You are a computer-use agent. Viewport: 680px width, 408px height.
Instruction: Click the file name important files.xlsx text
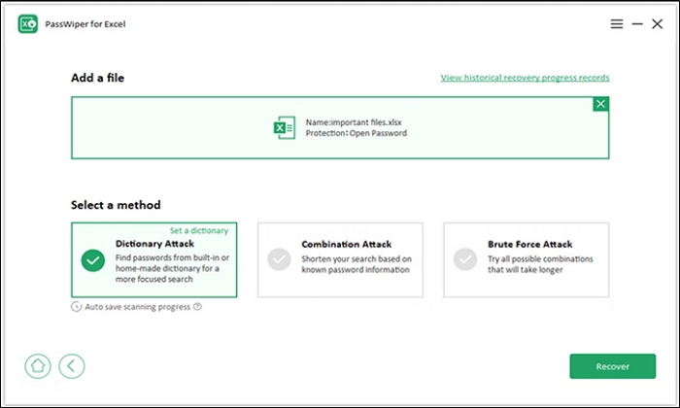coord(352,121)
